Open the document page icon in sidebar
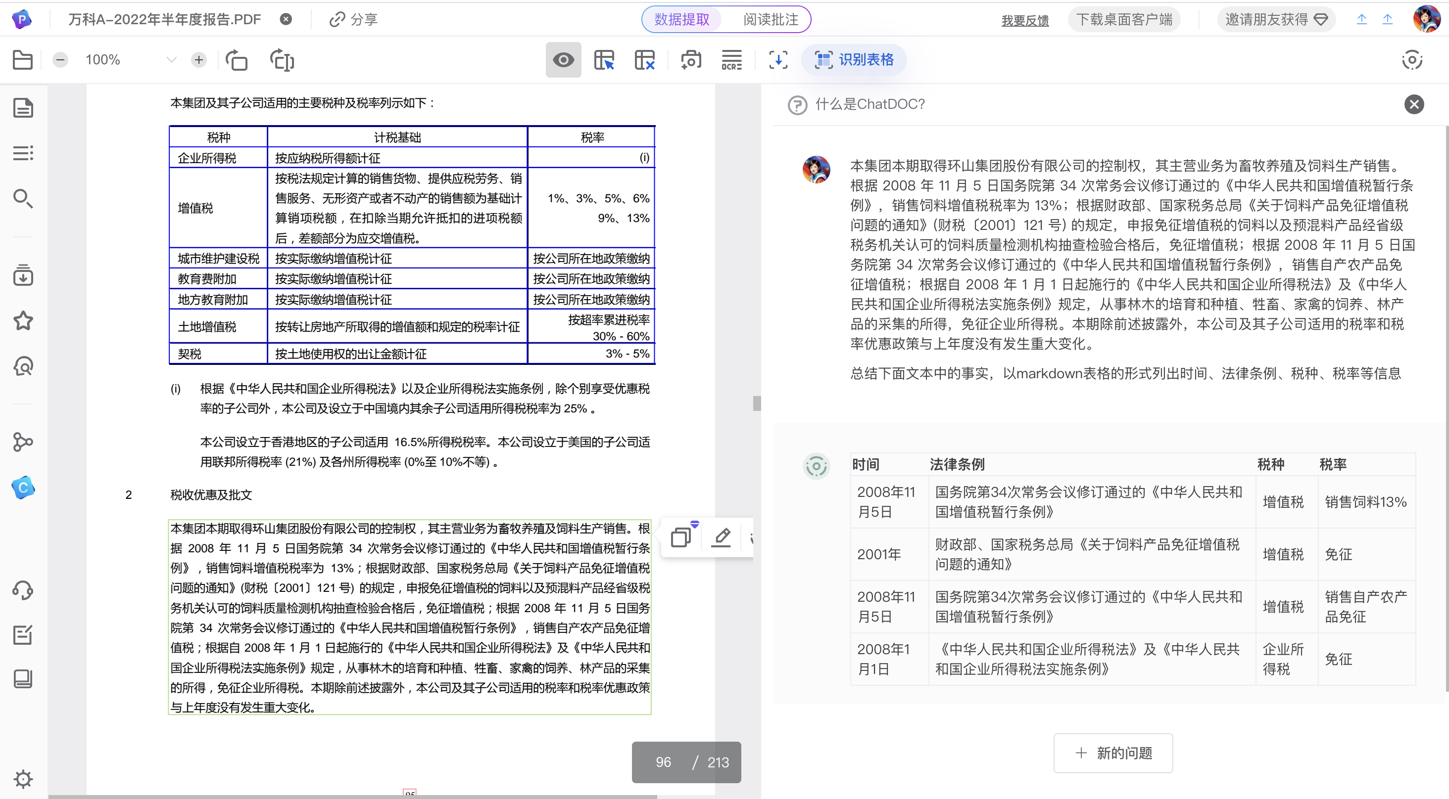This screenshot has width=1449, height=799. [x=22, y=108]
